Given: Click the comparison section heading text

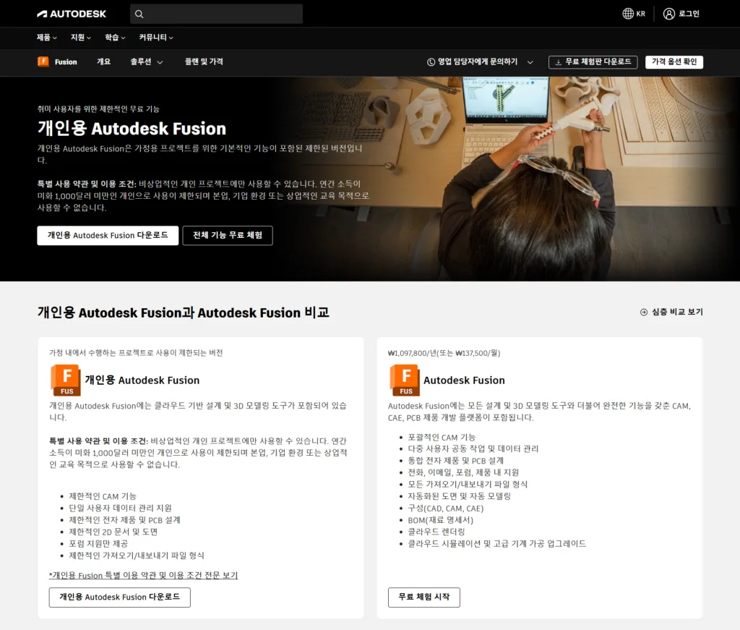Looking at the screenshot, I should pos(183,312).
